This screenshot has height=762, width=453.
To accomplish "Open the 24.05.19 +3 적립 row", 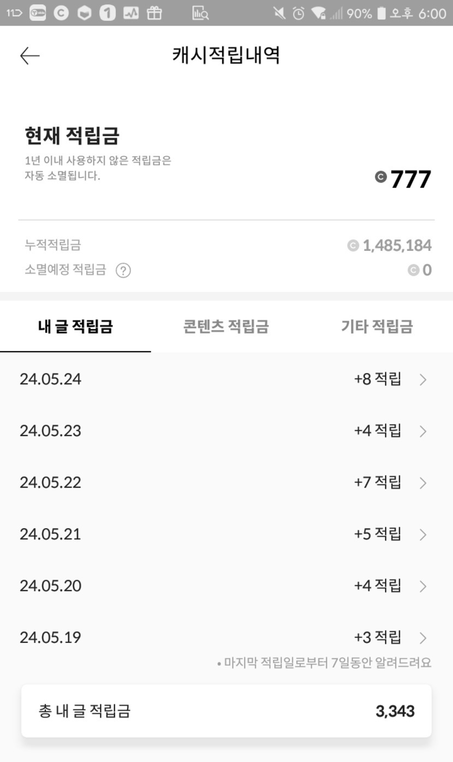I will [x=226, y=637].
